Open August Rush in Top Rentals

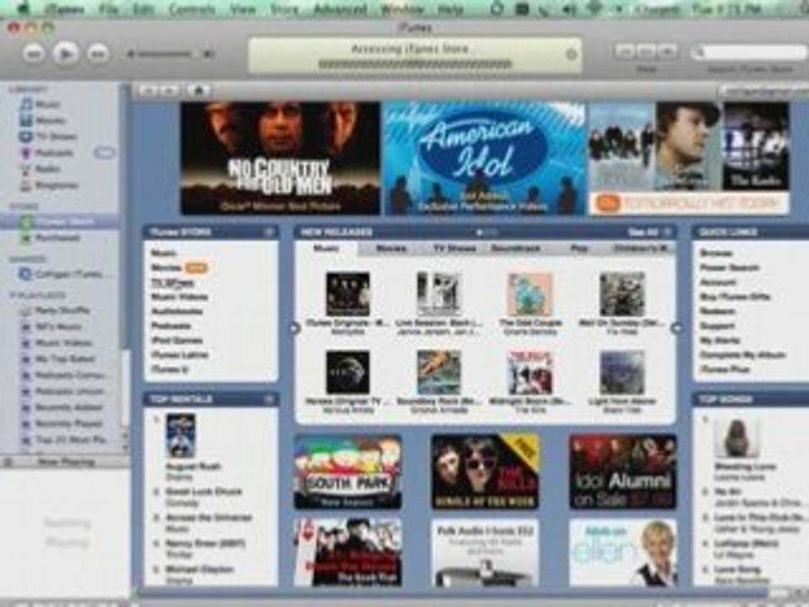tap(180, 436)
